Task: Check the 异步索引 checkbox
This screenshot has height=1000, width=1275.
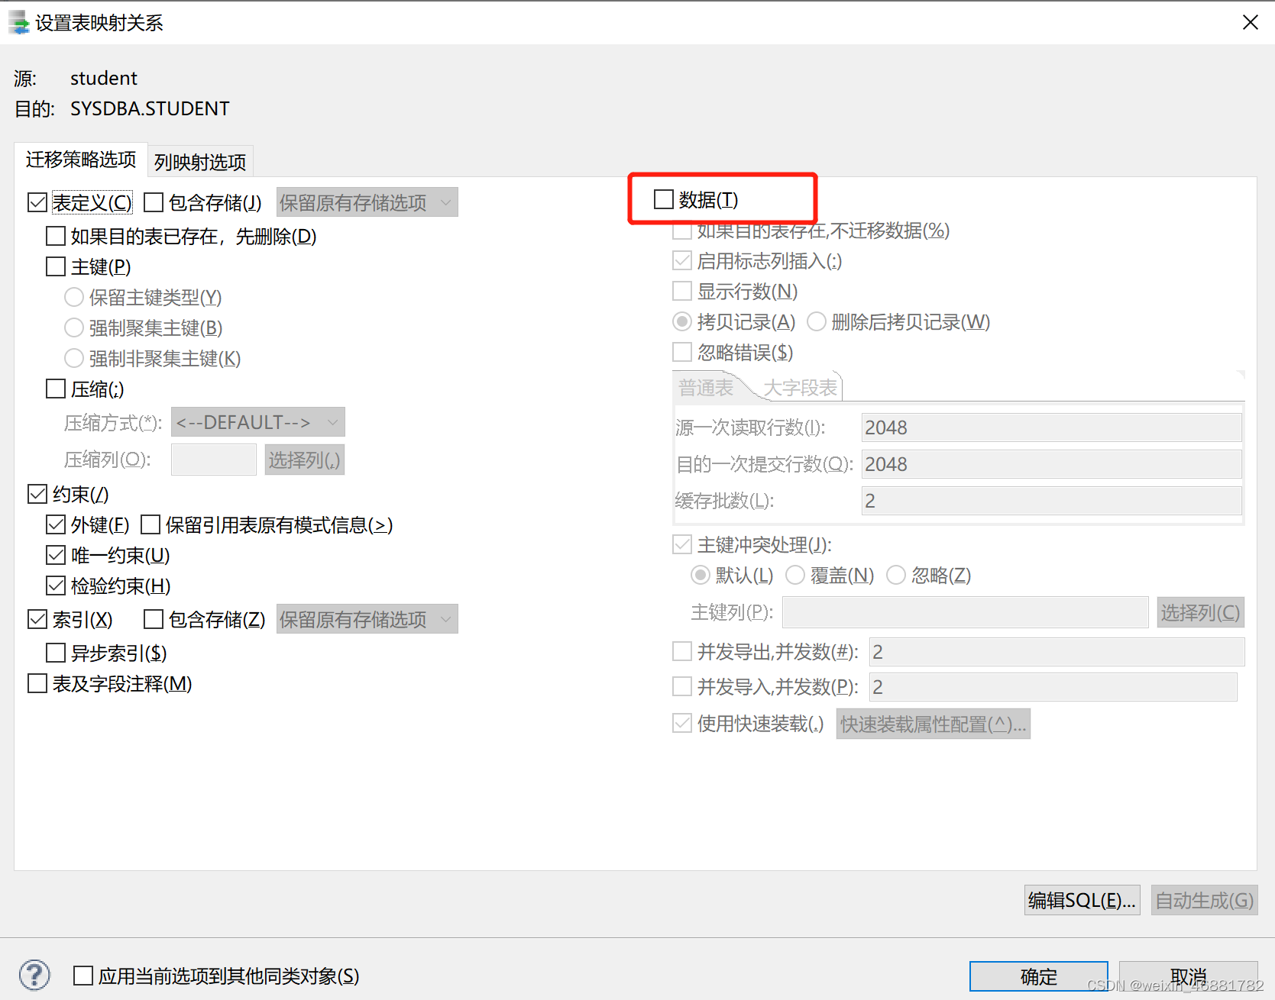Action: click(56, 653)
